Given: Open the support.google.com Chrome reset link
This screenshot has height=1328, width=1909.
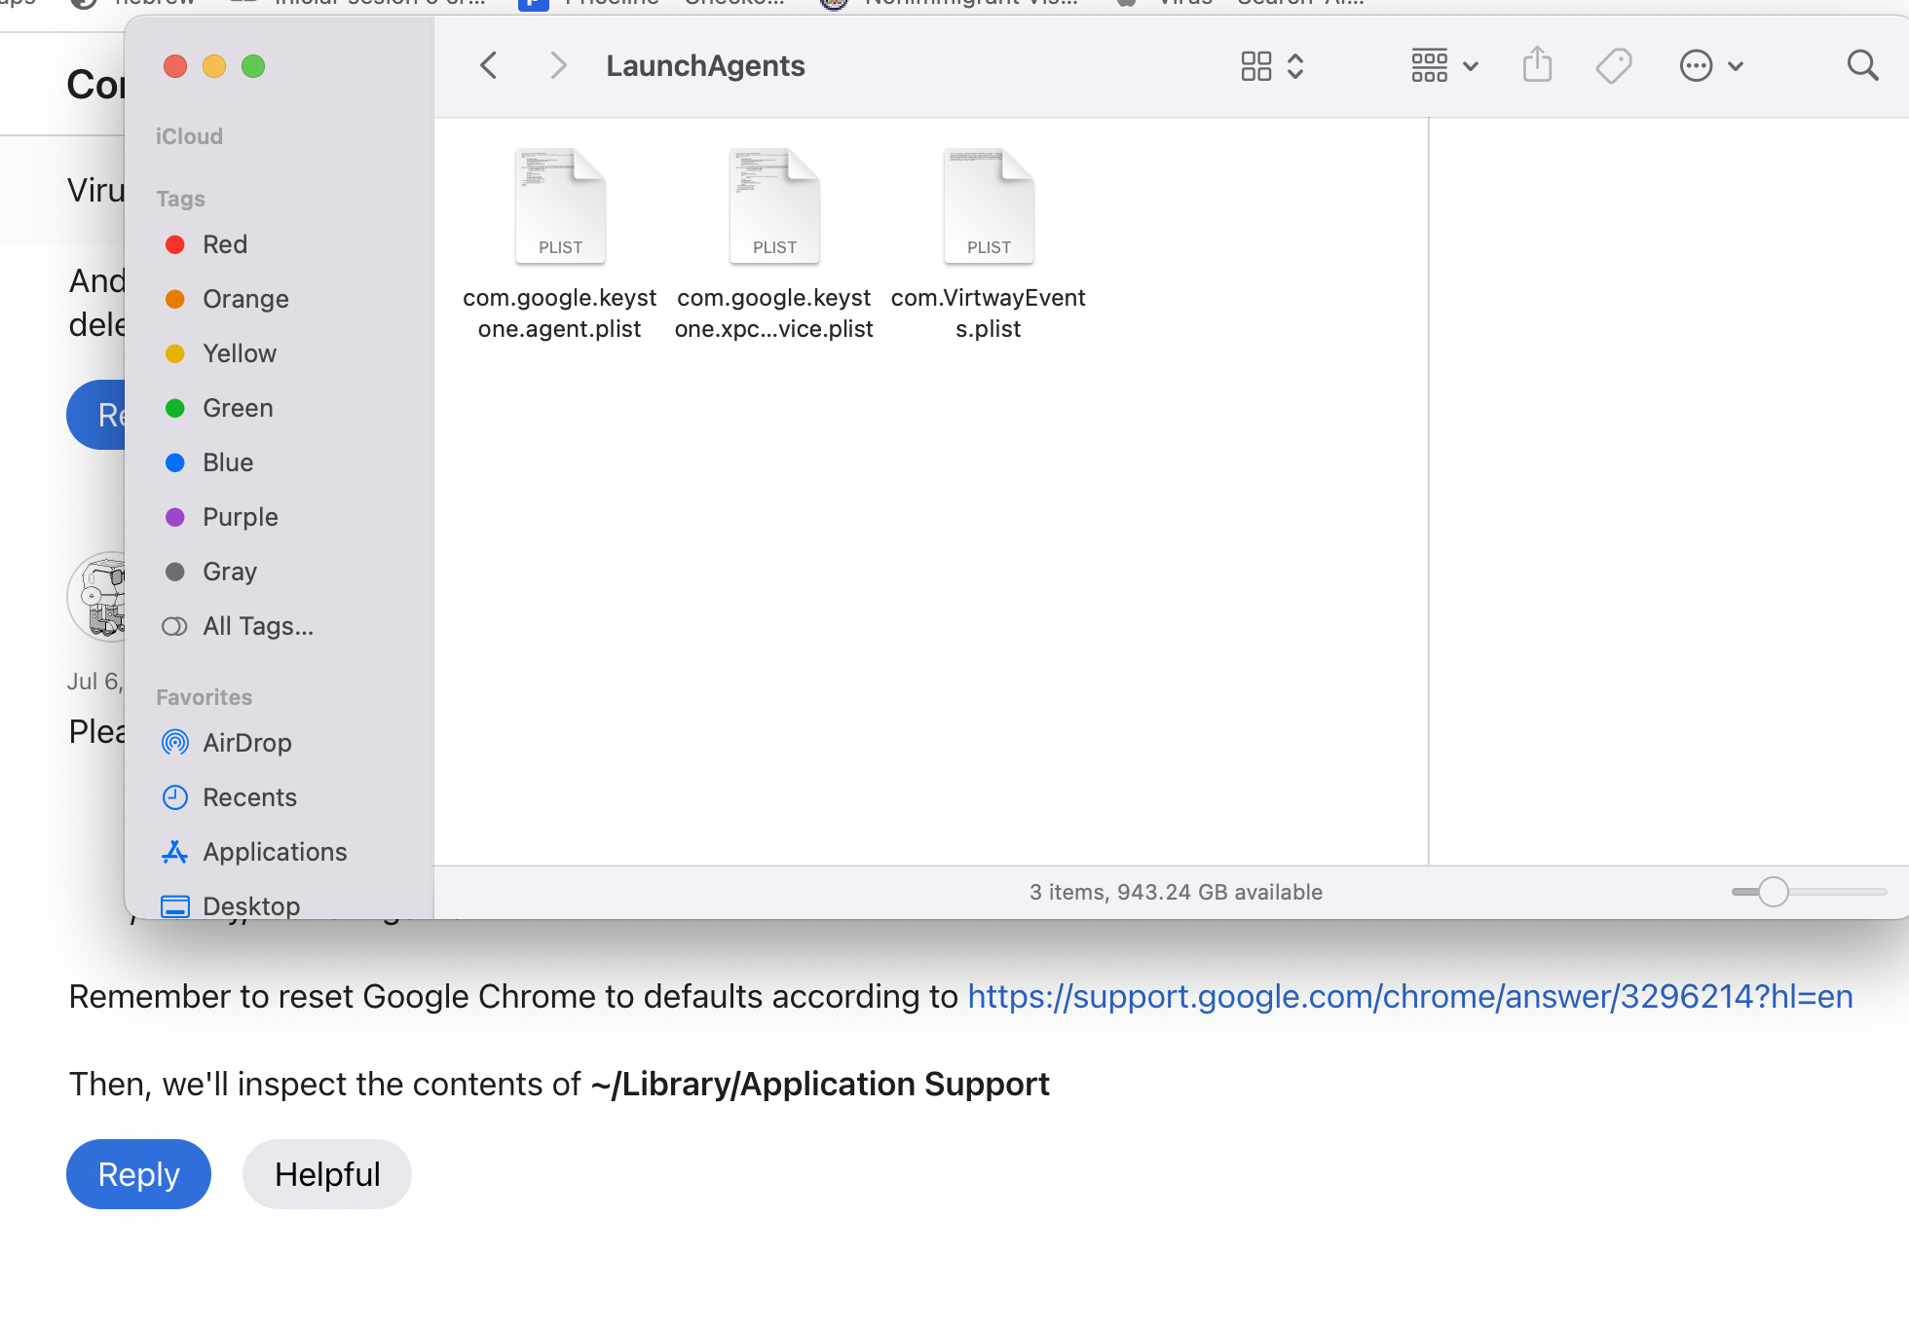Looking at the screenshot, I should pos(1409,997).
